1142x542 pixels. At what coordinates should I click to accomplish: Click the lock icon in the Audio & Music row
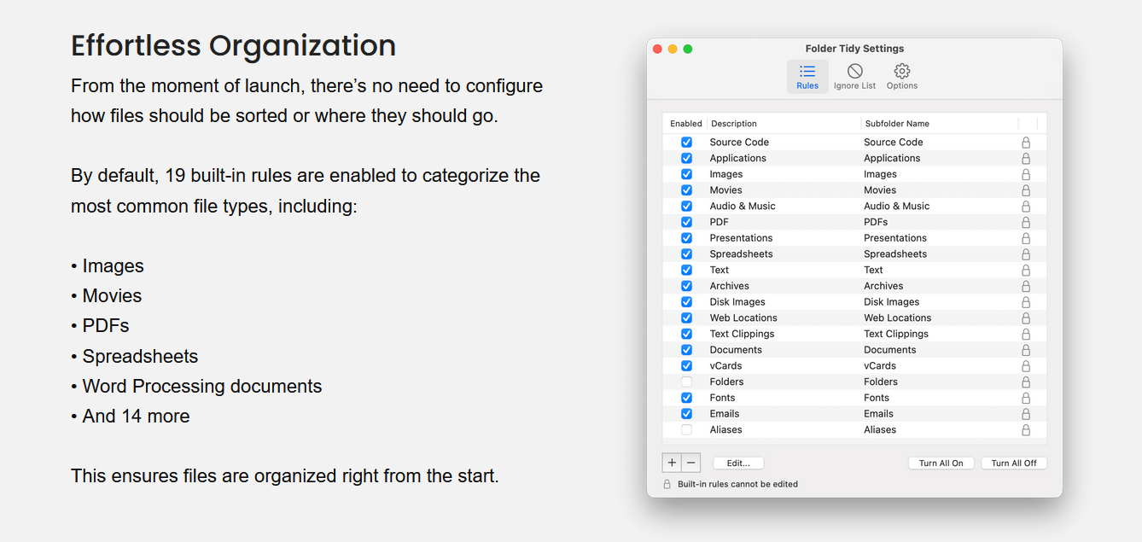[x=1026, y=206]
